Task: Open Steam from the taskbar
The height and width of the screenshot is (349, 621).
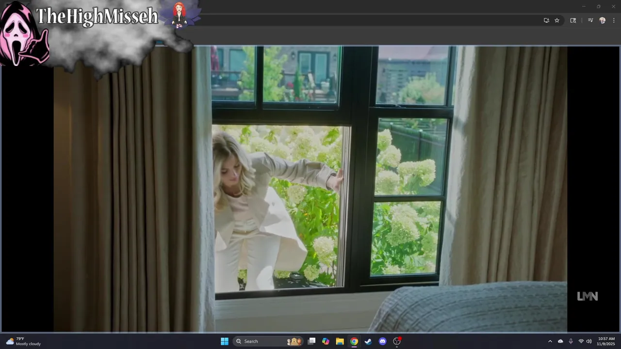Action: click(x=368, y=341)
